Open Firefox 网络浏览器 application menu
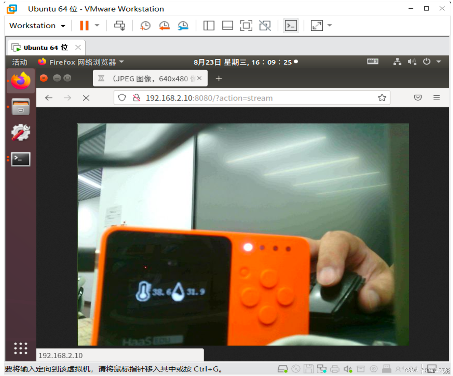This screenshot has height=376, width=453. click(x=82, y=62)
